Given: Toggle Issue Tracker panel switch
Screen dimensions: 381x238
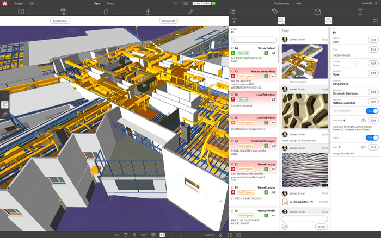Looking at the screenshot, I should point(213,3).
